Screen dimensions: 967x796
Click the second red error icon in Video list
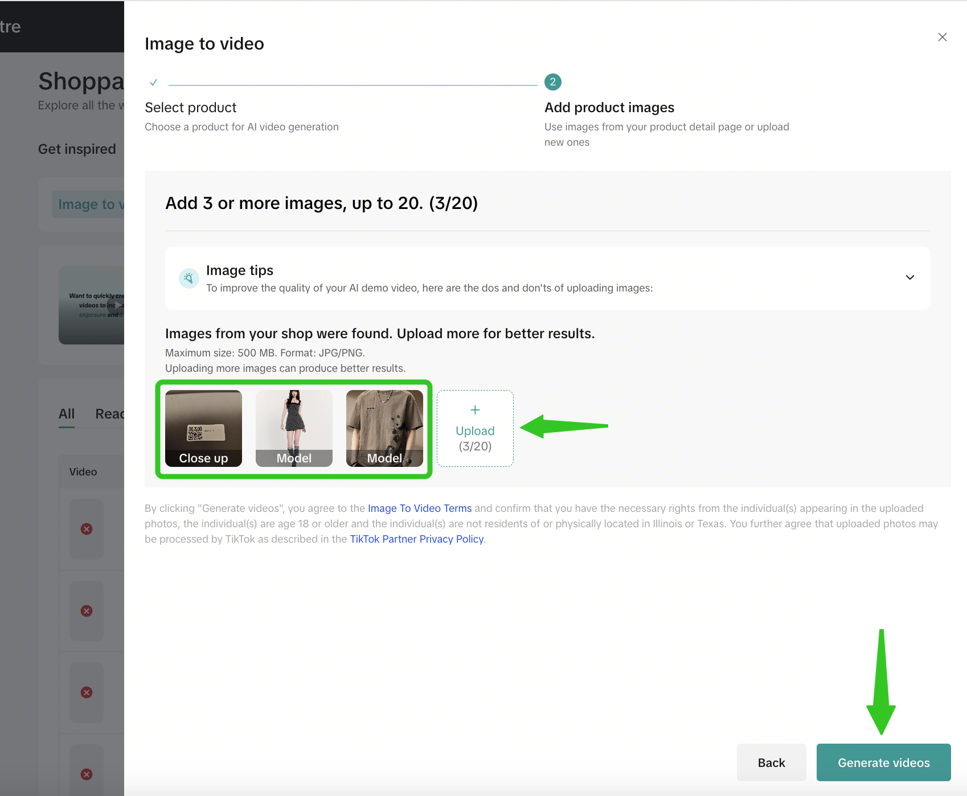point(87,611)
